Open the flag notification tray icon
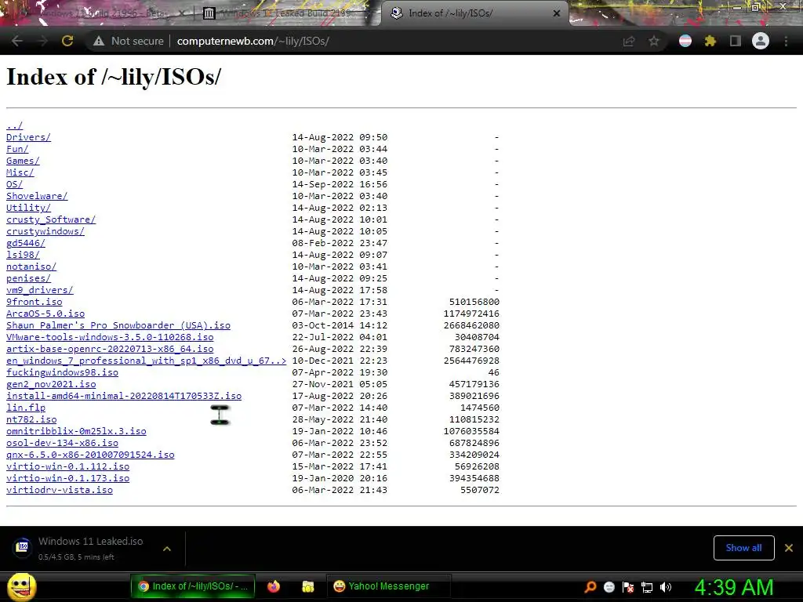 (628, 587)
